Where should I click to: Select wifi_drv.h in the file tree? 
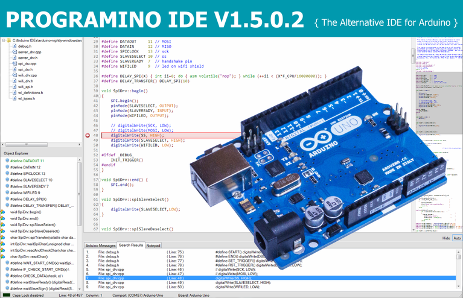click(26, 81)
